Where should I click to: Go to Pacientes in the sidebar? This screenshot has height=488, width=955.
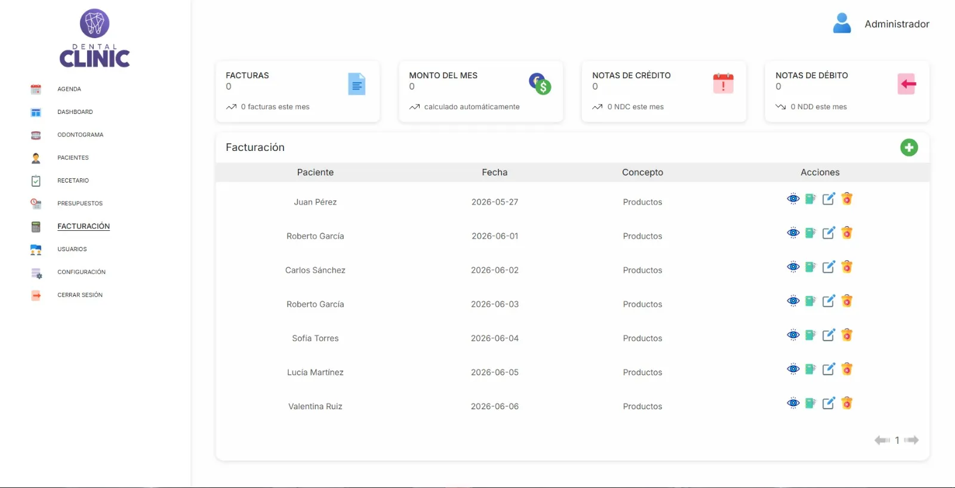[73, 157]
